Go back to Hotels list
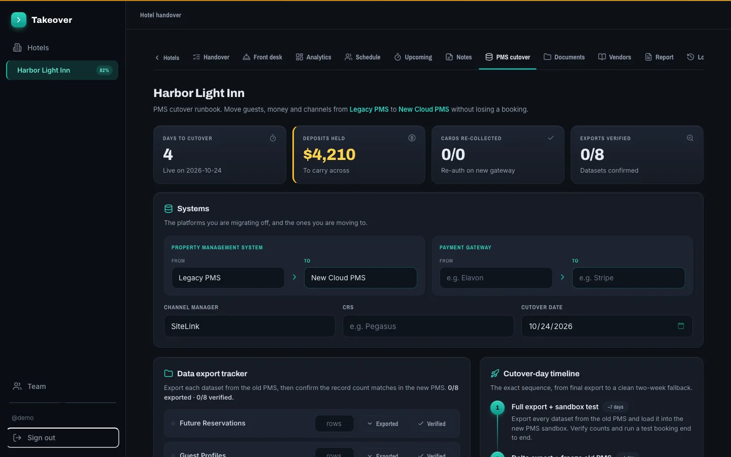731x457 pixels. (x=167, y=57)
